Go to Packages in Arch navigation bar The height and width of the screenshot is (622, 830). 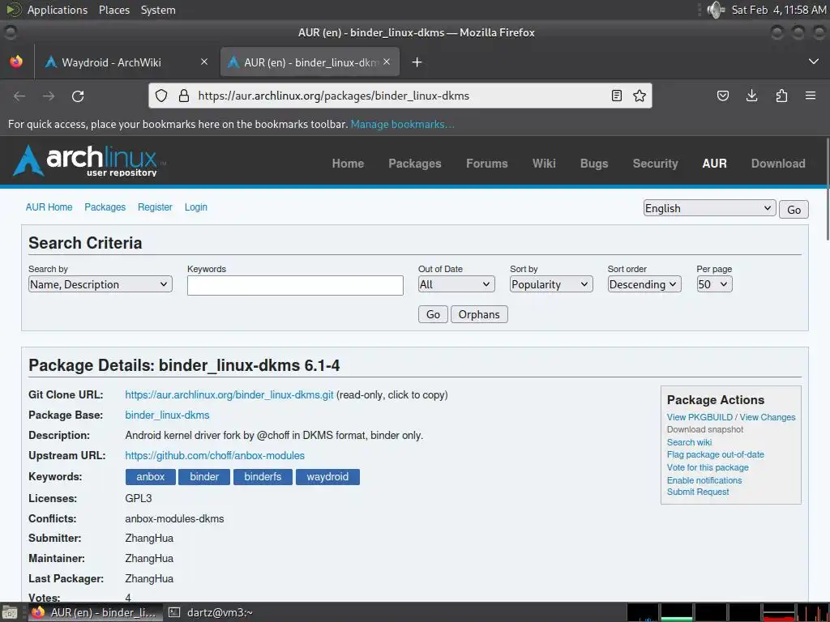click(x=414, y=164)
